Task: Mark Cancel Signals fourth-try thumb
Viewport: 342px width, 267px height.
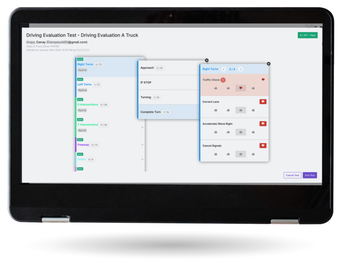Action: pyautogui.click(x=253, y=154)
